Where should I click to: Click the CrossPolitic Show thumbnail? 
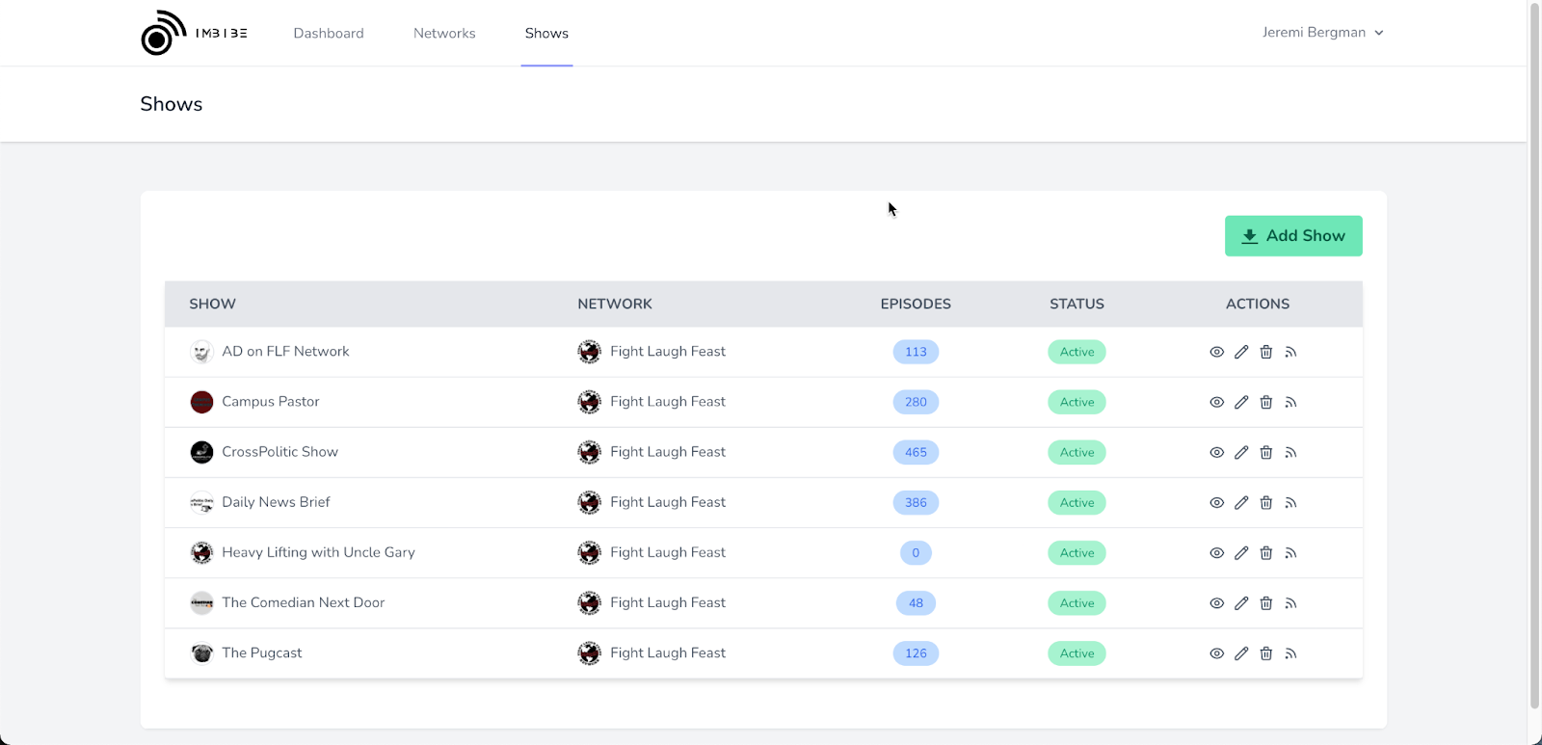coord(201,452)
